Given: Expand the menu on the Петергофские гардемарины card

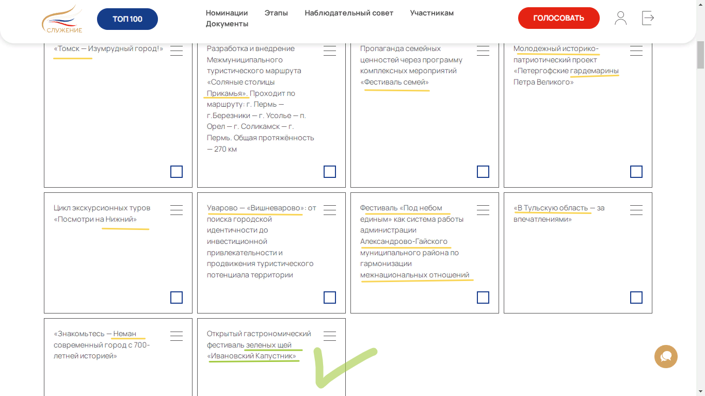Looking at the screenshot, I should 636,50.
